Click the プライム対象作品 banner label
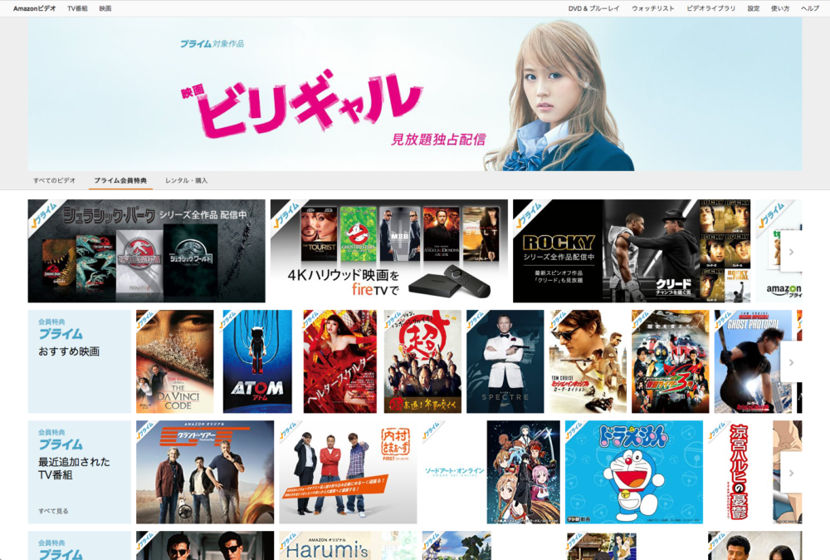This screenshot has width=830, height=560. click(x=212, y=43)
